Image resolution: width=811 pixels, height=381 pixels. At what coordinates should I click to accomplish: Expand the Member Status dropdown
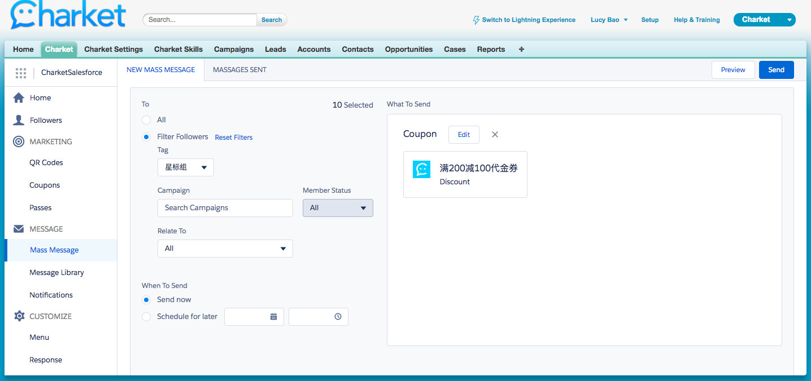(338, 208)
